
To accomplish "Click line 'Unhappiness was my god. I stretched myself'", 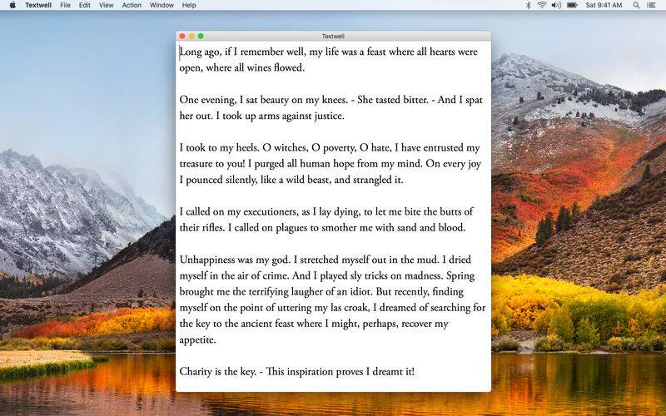I will click(325, 260).
